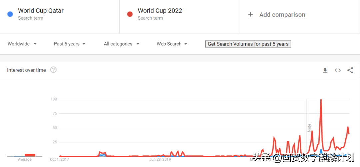Click the plus icon to add comparison
The width and height of the screenshot is (360, 167).
point(251,15)
